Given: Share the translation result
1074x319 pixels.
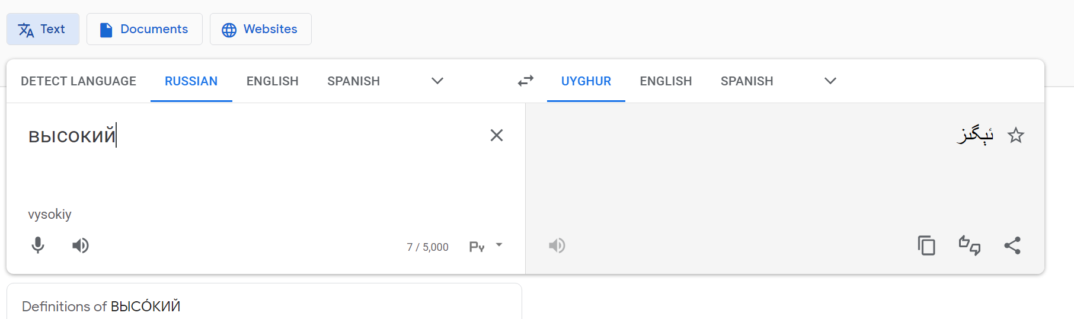Looking at the screenshot, I should [x=1012, y=245].
